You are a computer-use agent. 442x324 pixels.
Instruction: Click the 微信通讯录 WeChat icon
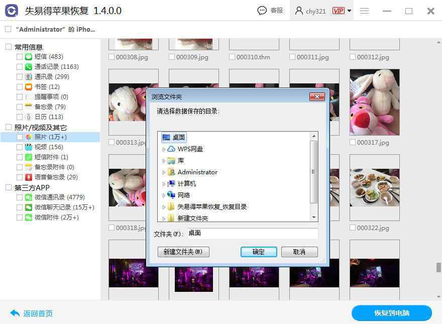click(29, 197)
